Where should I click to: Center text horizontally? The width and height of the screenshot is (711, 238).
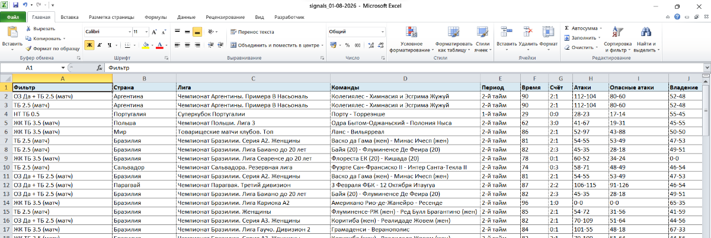(x=187, y=45)
